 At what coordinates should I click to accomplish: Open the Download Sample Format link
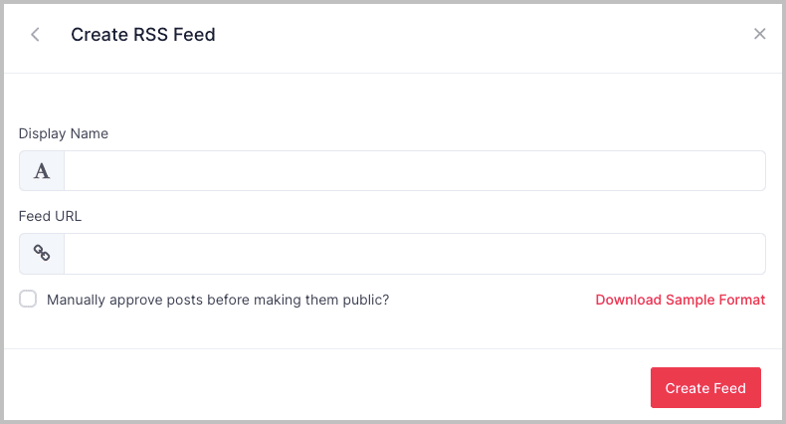680,300
